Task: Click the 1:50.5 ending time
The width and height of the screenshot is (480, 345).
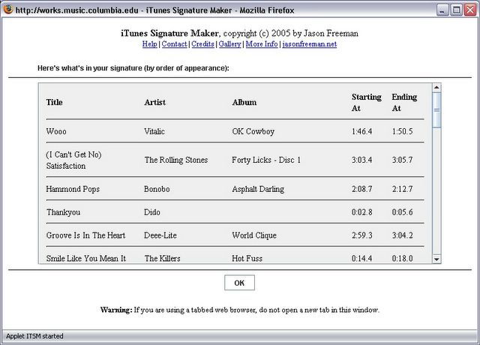Action: point(402,131)
